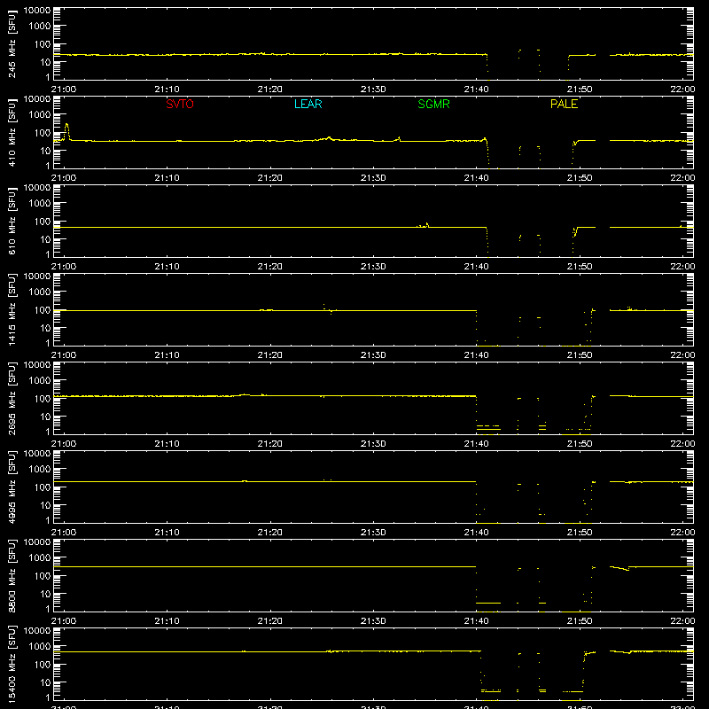Click the 10000 label on the 245 MHz axis
Viewport: 709px width, 709px height.
pos(37,11)
